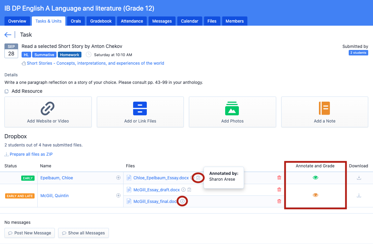Switch to the Gradebook tab
Image resolution: width=373 pixels, height=244 pixels.
(101, 21)
